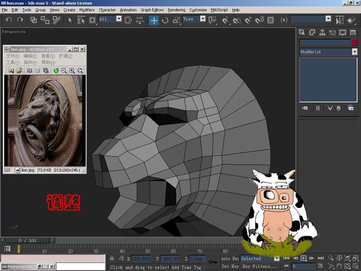The height and width of the screenshot is (271, 361).
Task: Open Key Filters dialog
Action: 259,266
